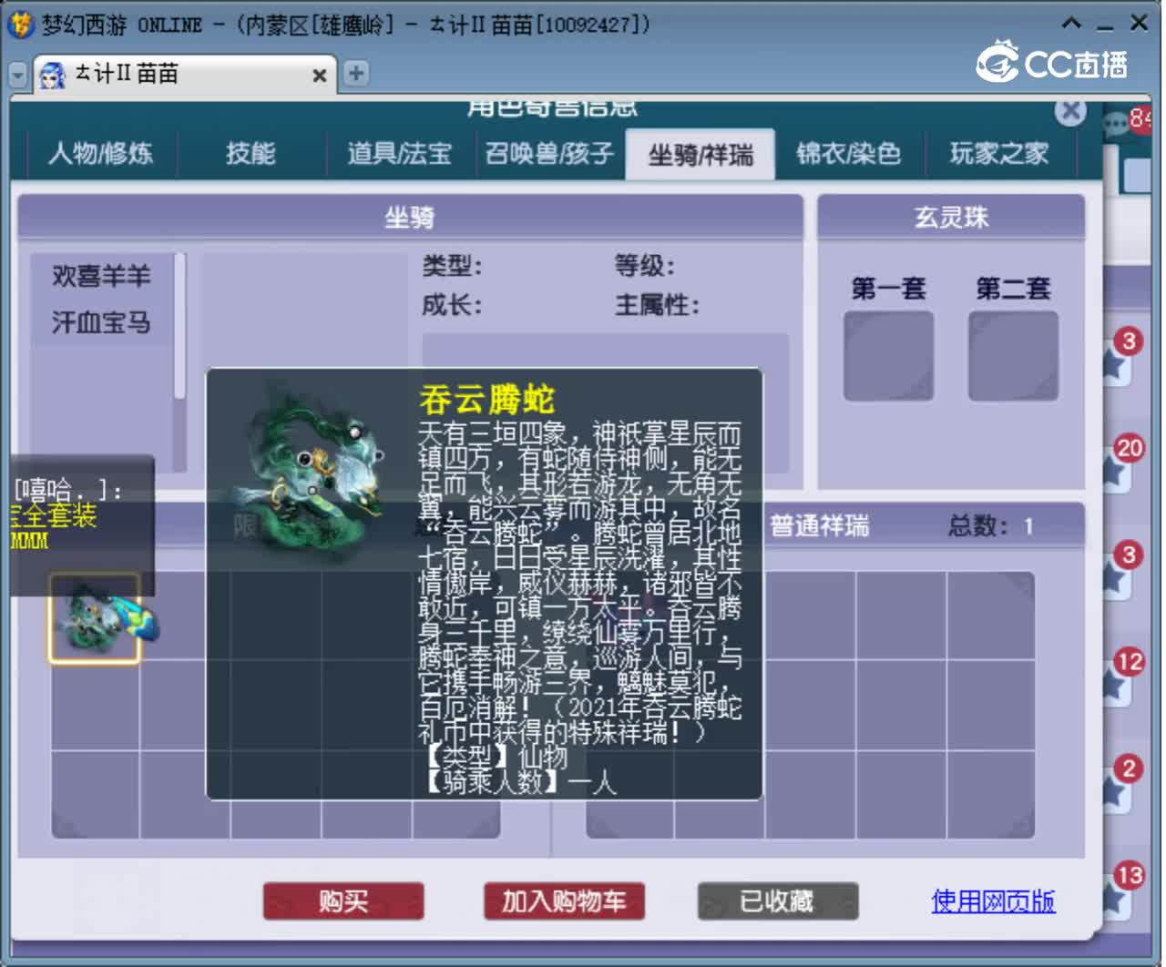Click the 总数: 1 count label
Screen dimensions: 1166x967
[x=990, y=526]
